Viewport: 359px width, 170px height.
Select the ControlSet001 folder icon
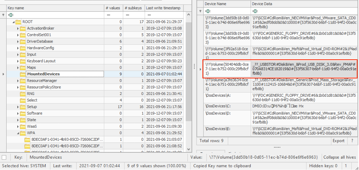(x=23, y=35)
